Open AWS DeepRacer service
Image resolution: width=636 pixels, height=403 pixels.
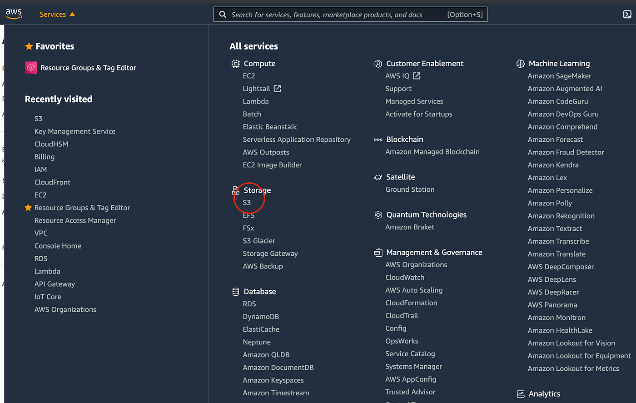tap(553, 292)
